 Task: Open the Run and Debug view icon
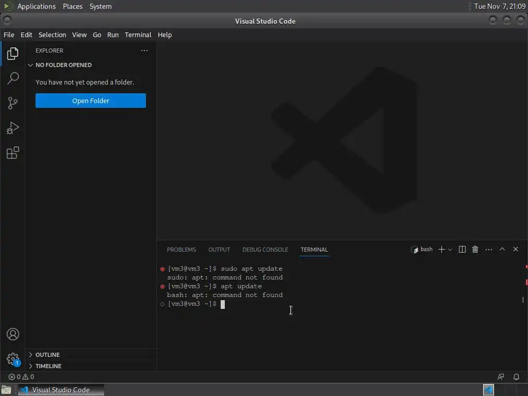pyautogui.click(x=12, y=128)
